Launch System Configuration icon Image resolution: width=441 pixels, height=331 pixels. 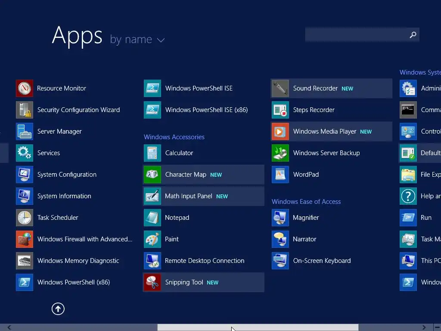click(25, 175)
